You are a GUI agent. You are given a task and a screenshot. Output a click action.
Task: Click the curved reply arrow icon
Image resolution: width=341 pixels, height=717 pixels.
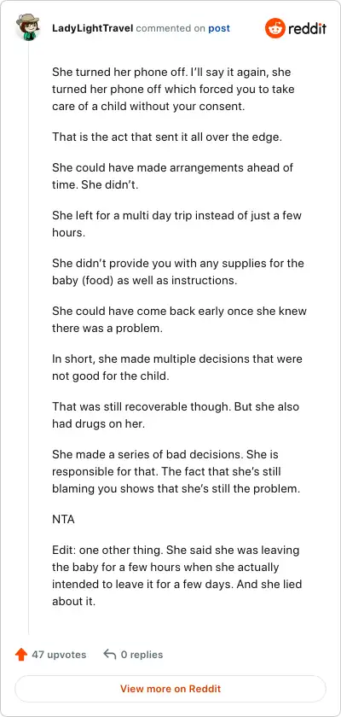point(110,655)
